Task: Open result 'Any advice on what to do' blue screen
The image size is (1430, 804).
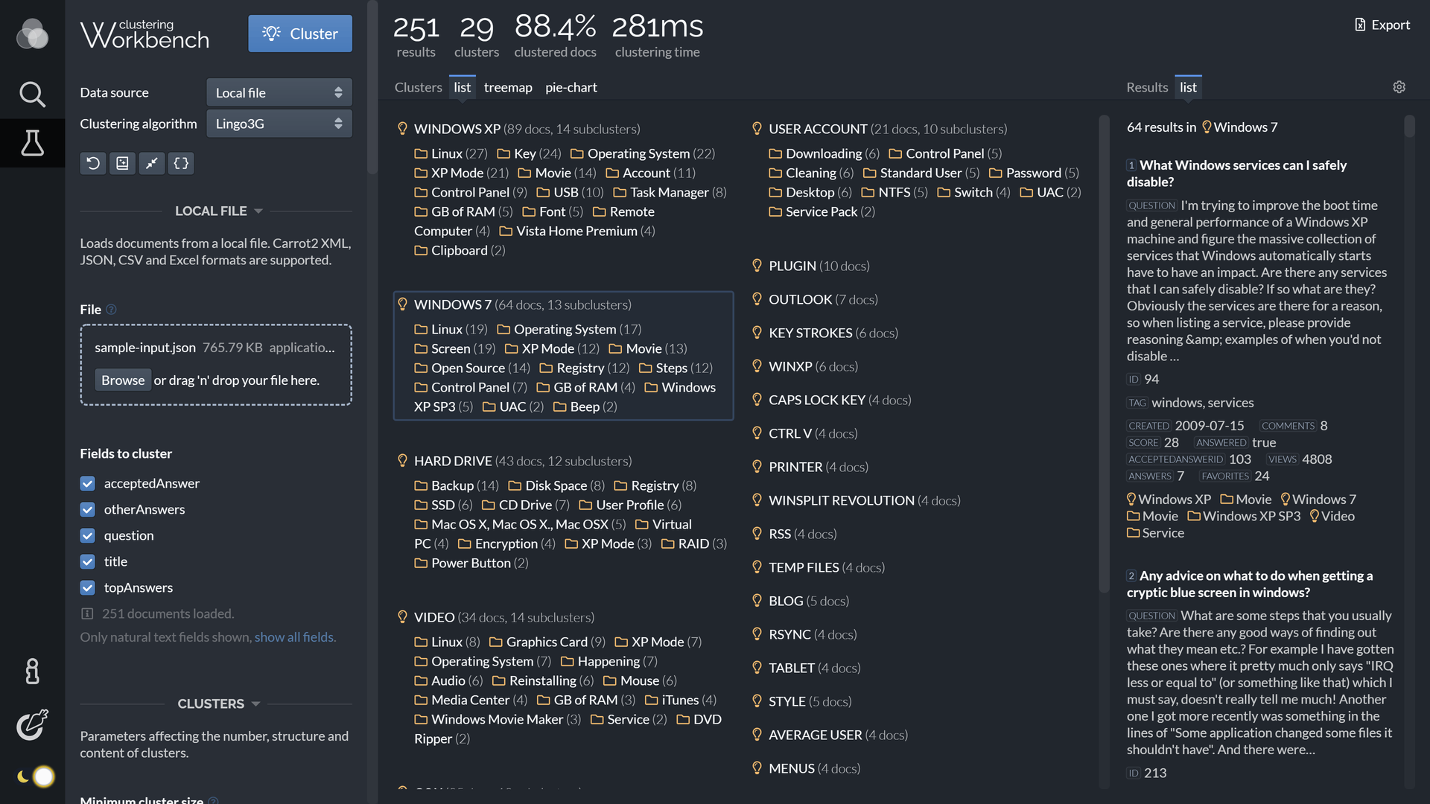Action: [1250, 584]
